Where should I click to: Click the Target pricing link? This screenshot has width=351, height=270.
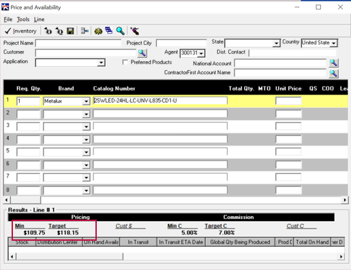[x=57, y=226]
